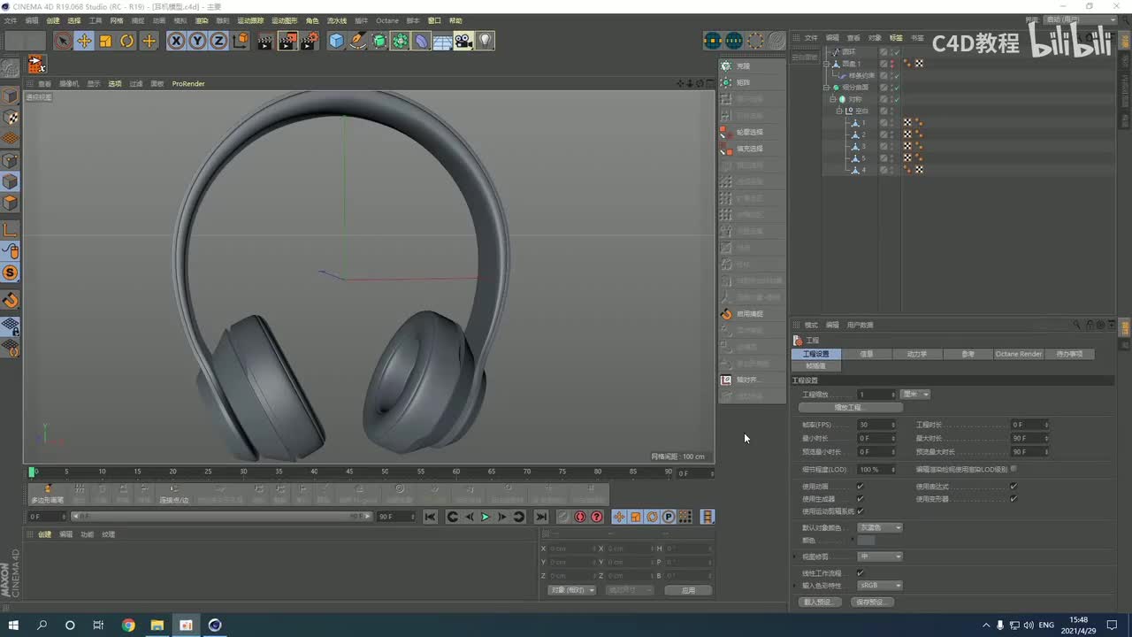Select the Move tool in top toolbar

click(x=84, y=41)
